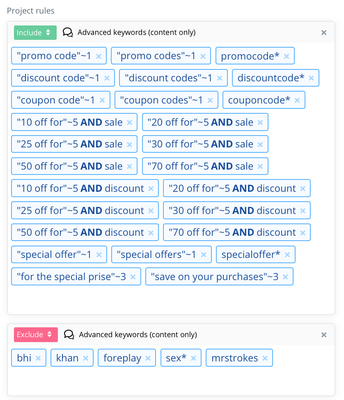The width and height of the screenshot is (344, 400).
Task: Select the "special offer"~1 keyword tag
Action: (x=54, y=255)
